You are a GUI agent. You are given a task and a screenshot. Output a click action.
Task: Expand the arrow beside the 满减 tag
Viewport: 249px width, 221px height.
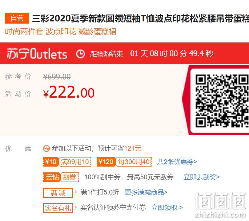(76, 192)
